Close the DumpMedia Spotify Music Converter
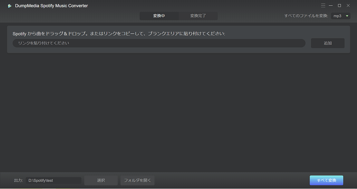The width and height of the screenshot is (357, 189). 348,5
